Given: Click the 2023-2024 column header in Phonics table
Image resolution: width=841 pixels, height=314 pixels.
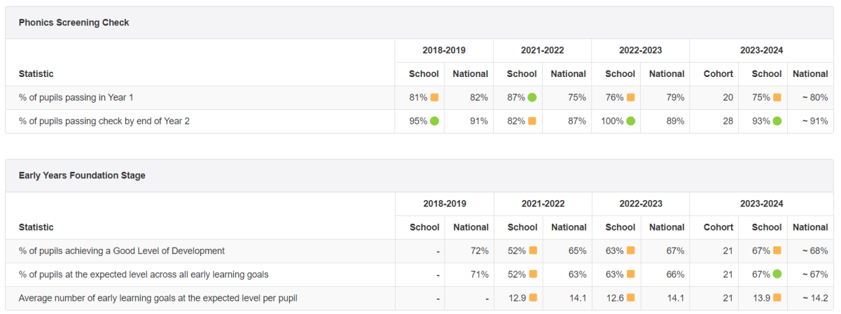Looking at the screenshot, I should 761,50.
